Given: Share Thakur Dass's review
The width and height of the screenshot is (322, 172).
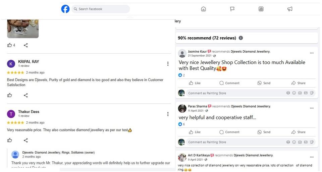Looking at the screenshot, I should click(26, 140).
